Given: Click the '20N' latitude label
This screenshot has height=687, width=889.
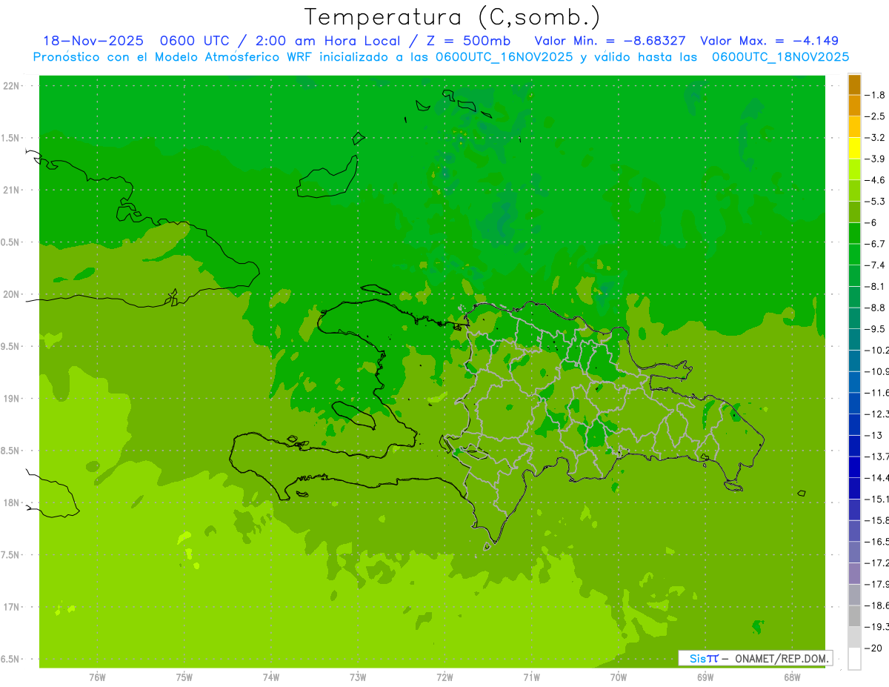Looking at the screenshot, I should tap(11, 294).
